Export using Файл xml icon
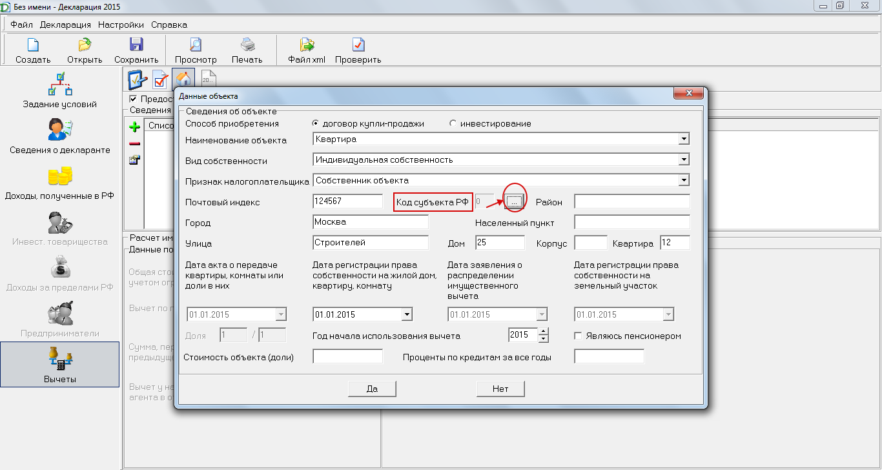 [307, 45]
